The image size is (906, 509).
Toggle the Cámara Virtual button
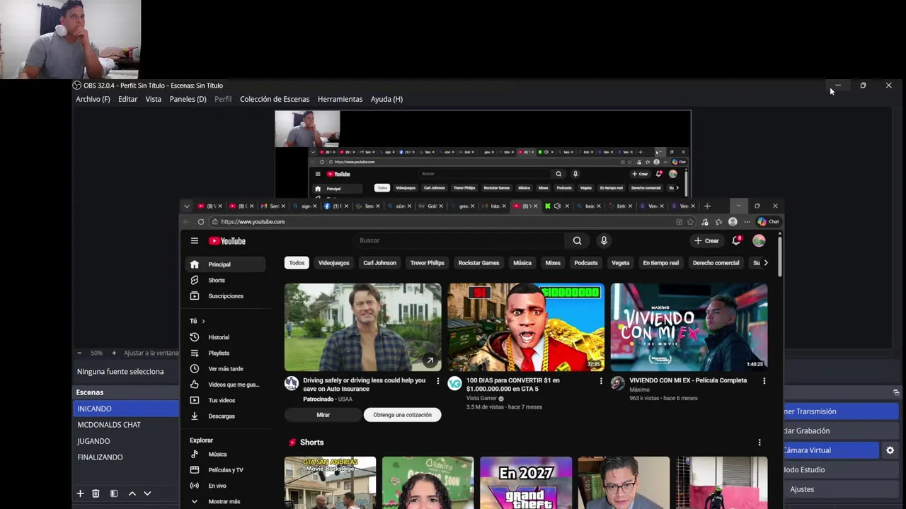click(x=831, y=450)
